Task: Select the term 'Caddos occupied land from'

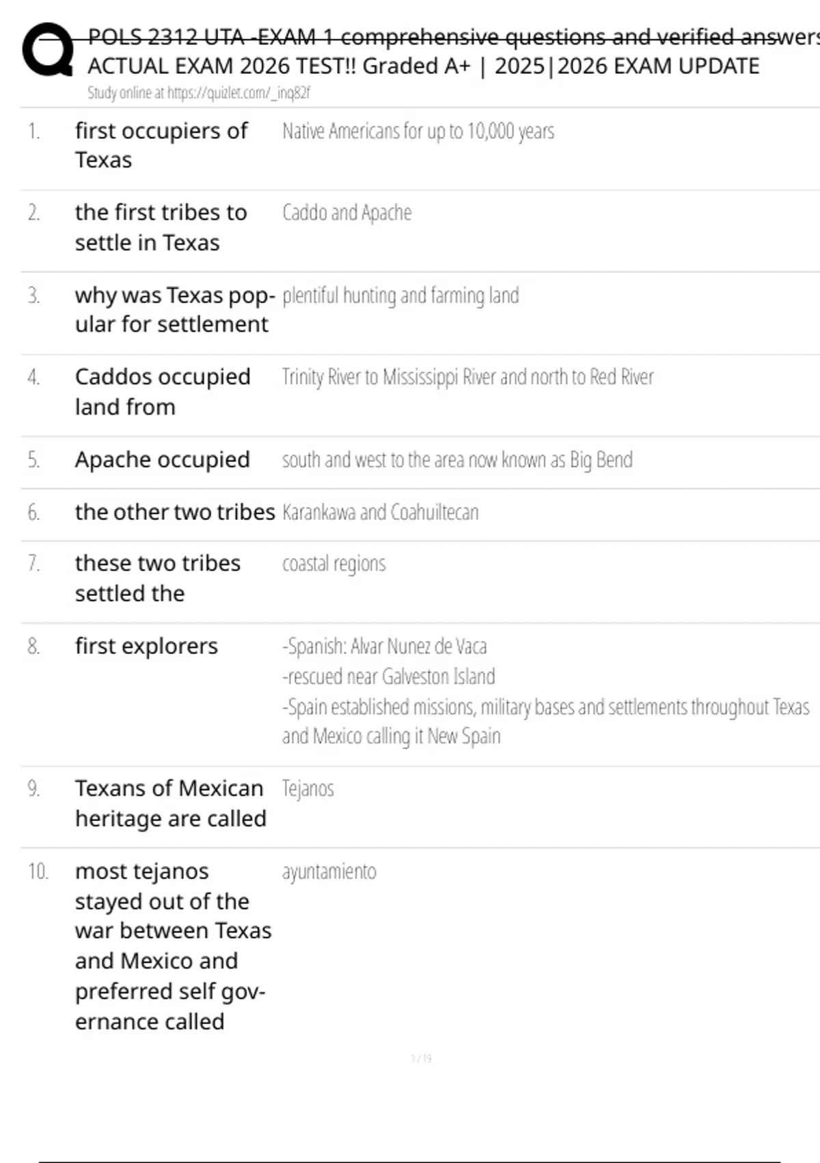Action: coord(162,391)
